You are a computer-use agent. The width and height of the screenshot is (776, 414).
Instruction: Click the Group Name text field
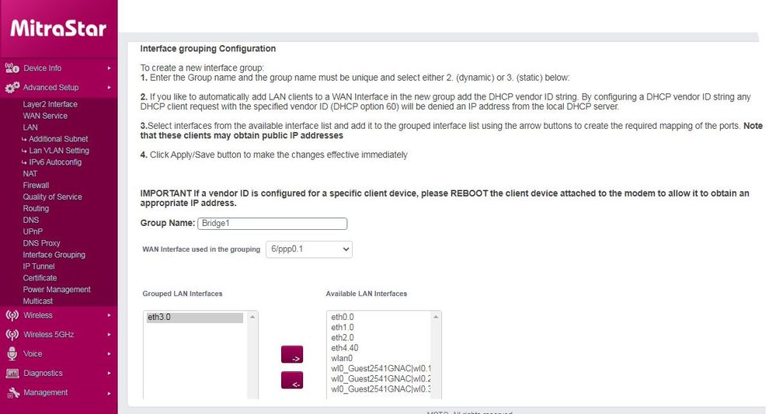point(272,224)
